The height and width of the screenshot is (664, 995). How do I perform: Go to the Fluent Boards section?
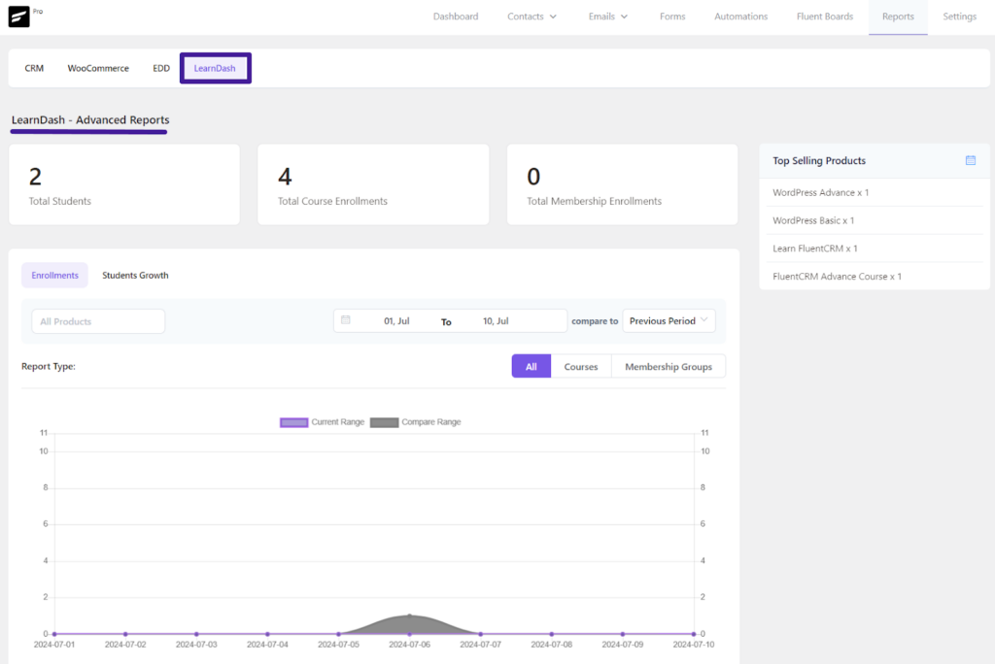click(x=824, y=17)
